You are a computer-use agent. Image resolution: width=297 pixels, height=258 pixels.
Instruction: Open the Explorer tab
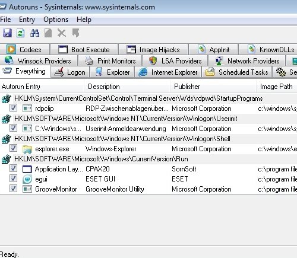pyautogui.click(x=112, y=72)
